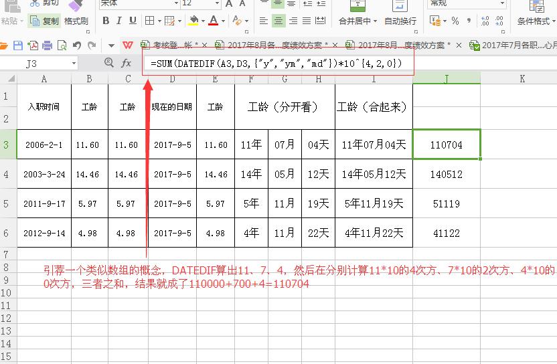The height and width of the screenshot is (364, 557).
Task: Expand the font name dropdown
Action: click(x=176, y=3)
